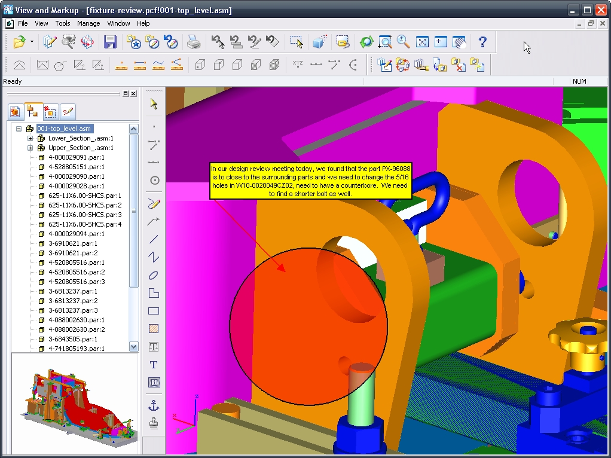Expand the Lower_Section_.asm:1 node

[30, 138]
